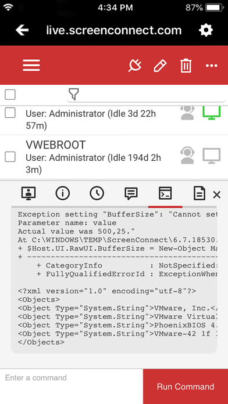Go back with the arrow icon
This screenshot has width=228, height=404.
point(22,30)
